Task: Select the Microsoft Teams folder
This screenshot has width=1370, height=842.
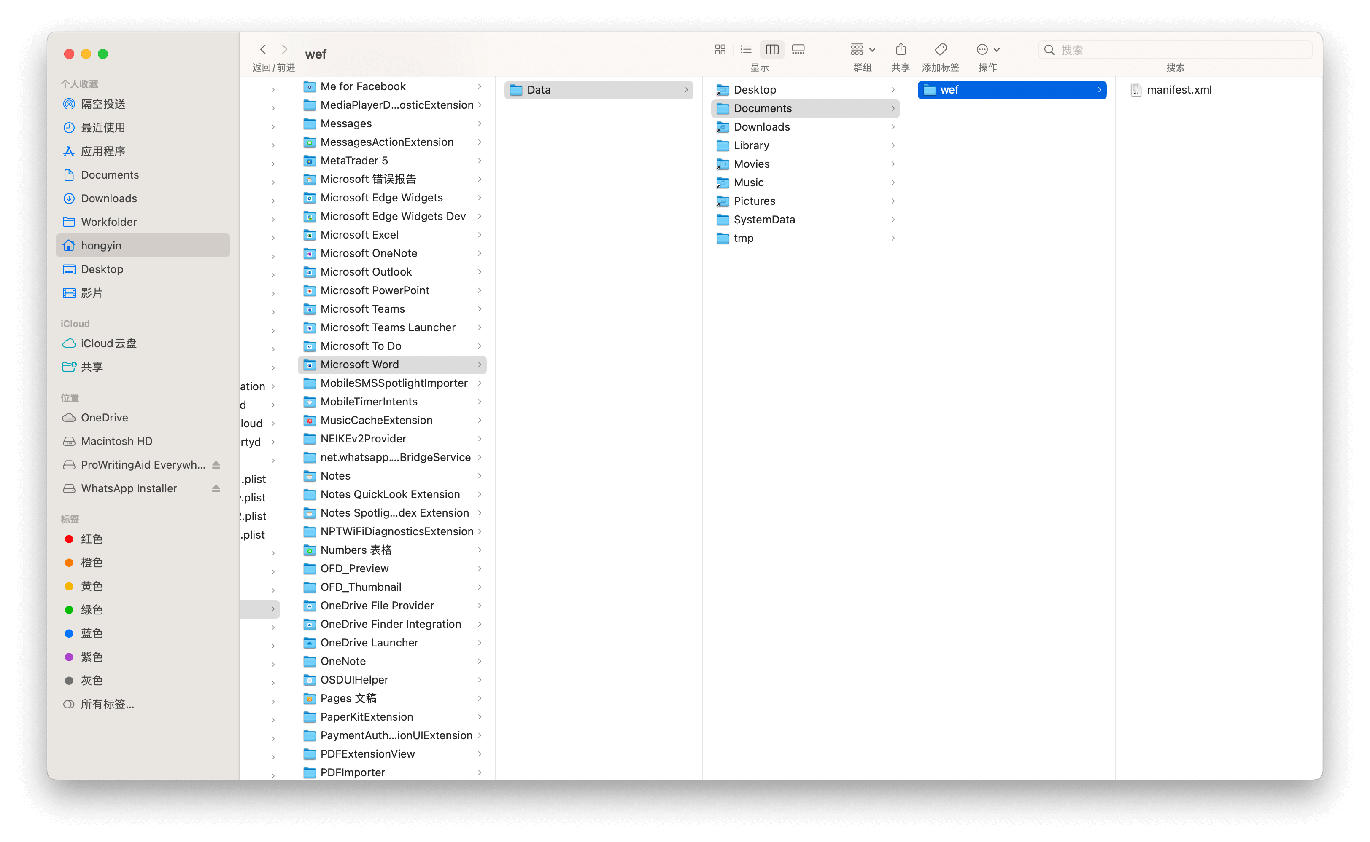Action: [392, 308]
